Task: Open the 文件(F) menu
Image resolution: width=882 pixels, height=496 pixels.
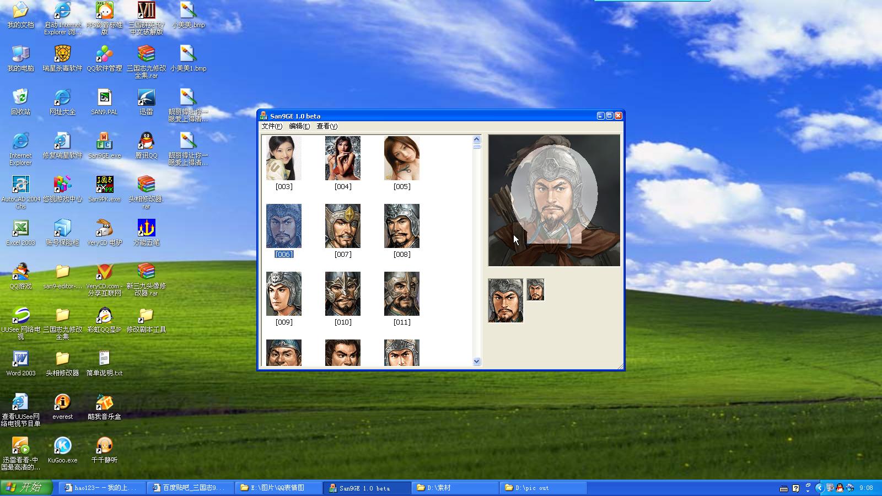Action: pyautogui.click(x=272, y=126)
